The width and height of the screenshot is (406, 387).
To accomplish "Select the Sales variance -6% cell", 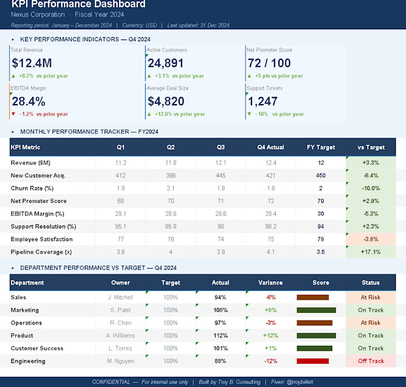I will (x=270, y=297).
